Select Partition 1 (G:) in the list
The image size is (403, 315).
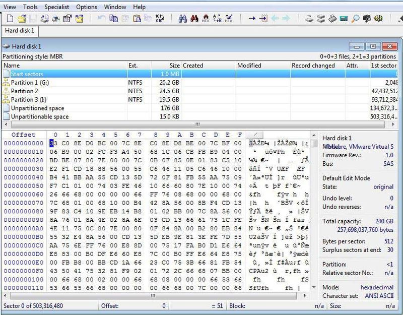199,83
